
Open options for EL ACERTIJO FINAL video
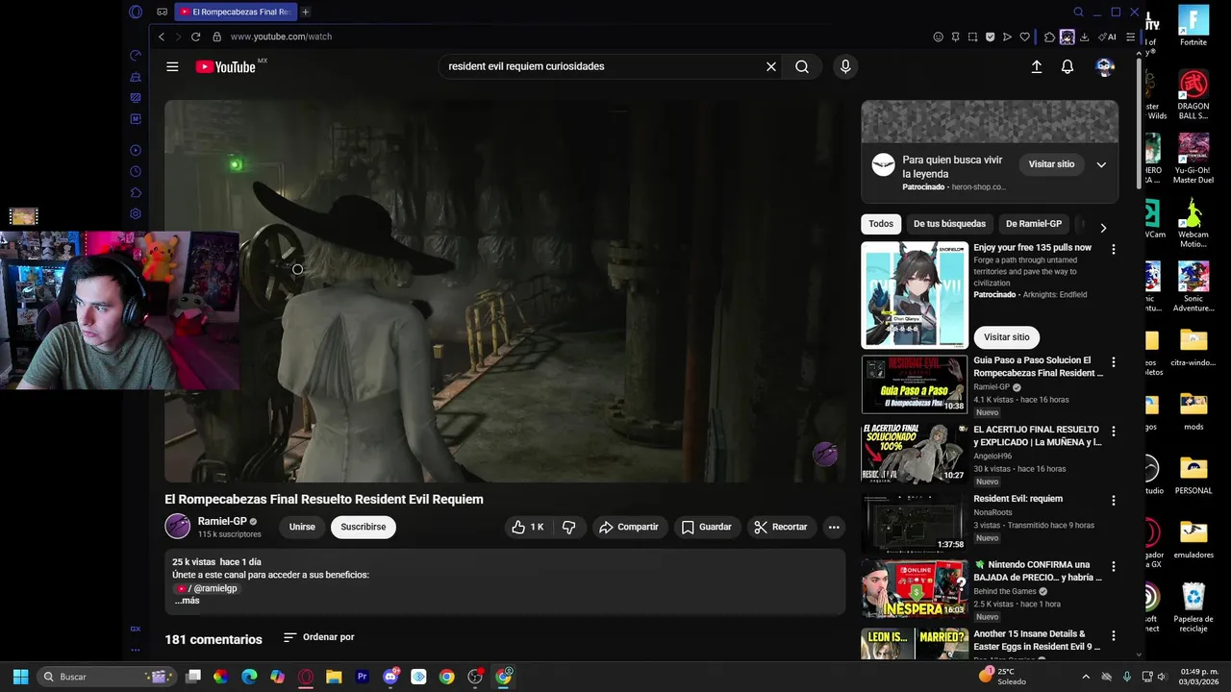click(x=1114, y=432)
